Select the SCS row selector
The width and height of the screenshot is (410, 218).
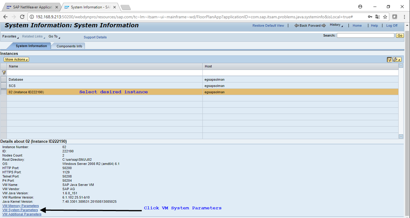pyautogui.click(x=3, y=86)
